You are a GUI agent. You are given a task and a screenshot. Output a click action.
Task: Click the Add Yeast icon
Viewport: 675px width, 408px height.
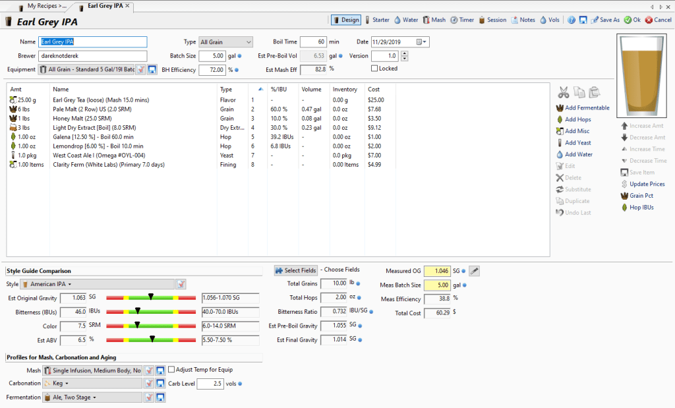pyautogui.click(x=560, y=142)
